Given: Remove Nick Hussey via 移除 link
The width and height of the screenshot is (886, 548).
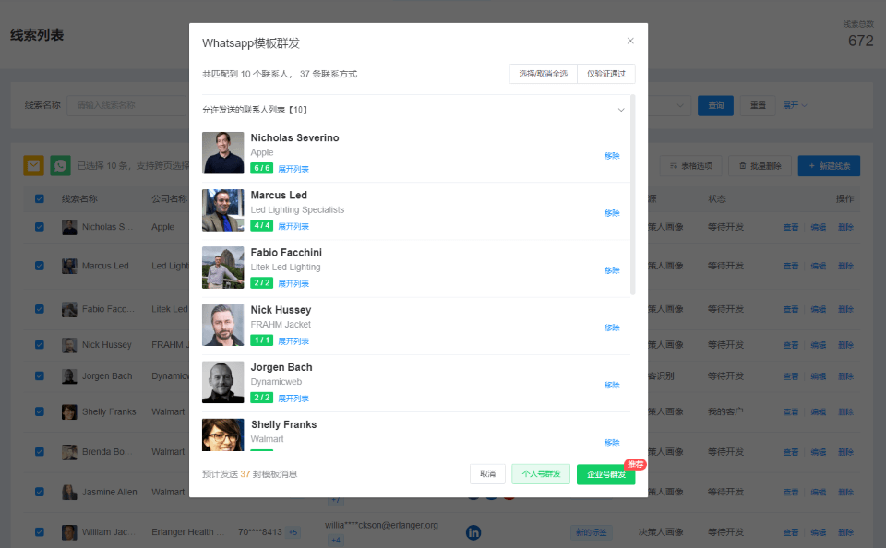Looking at the screenshot, I should tap(612, 328).
